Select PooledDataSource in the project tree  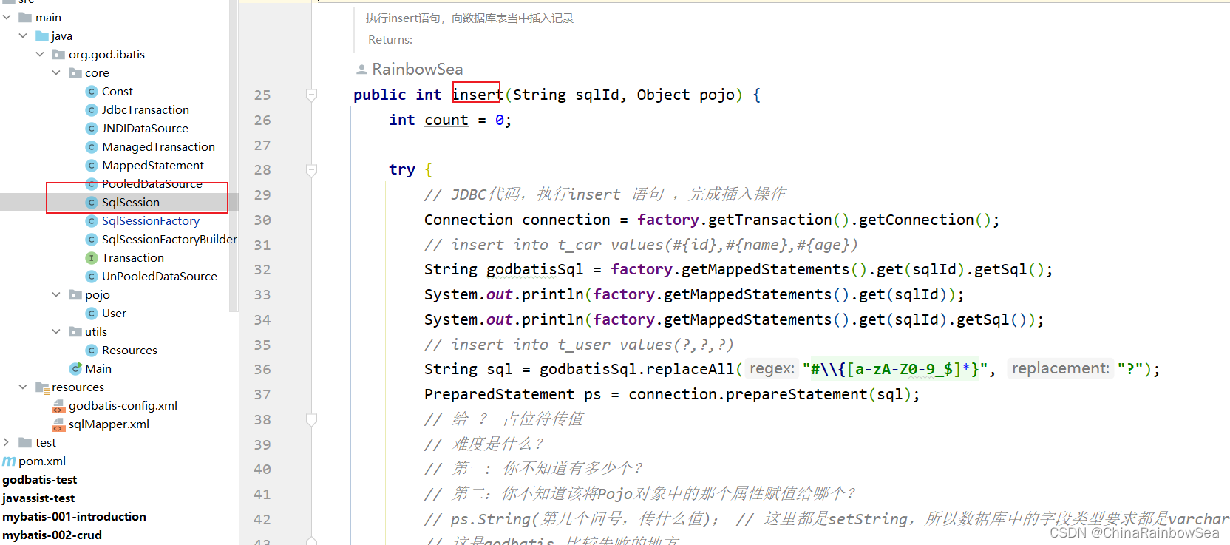(x=152, y=183)
